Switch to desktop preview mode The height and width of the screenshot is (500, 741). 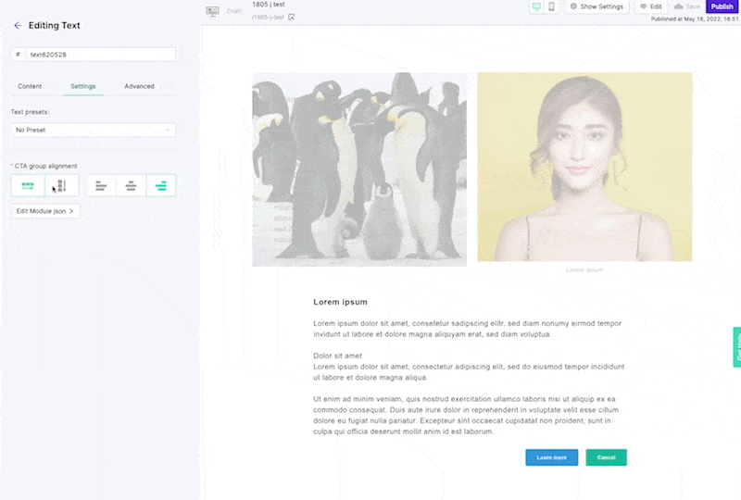(536, 6)
